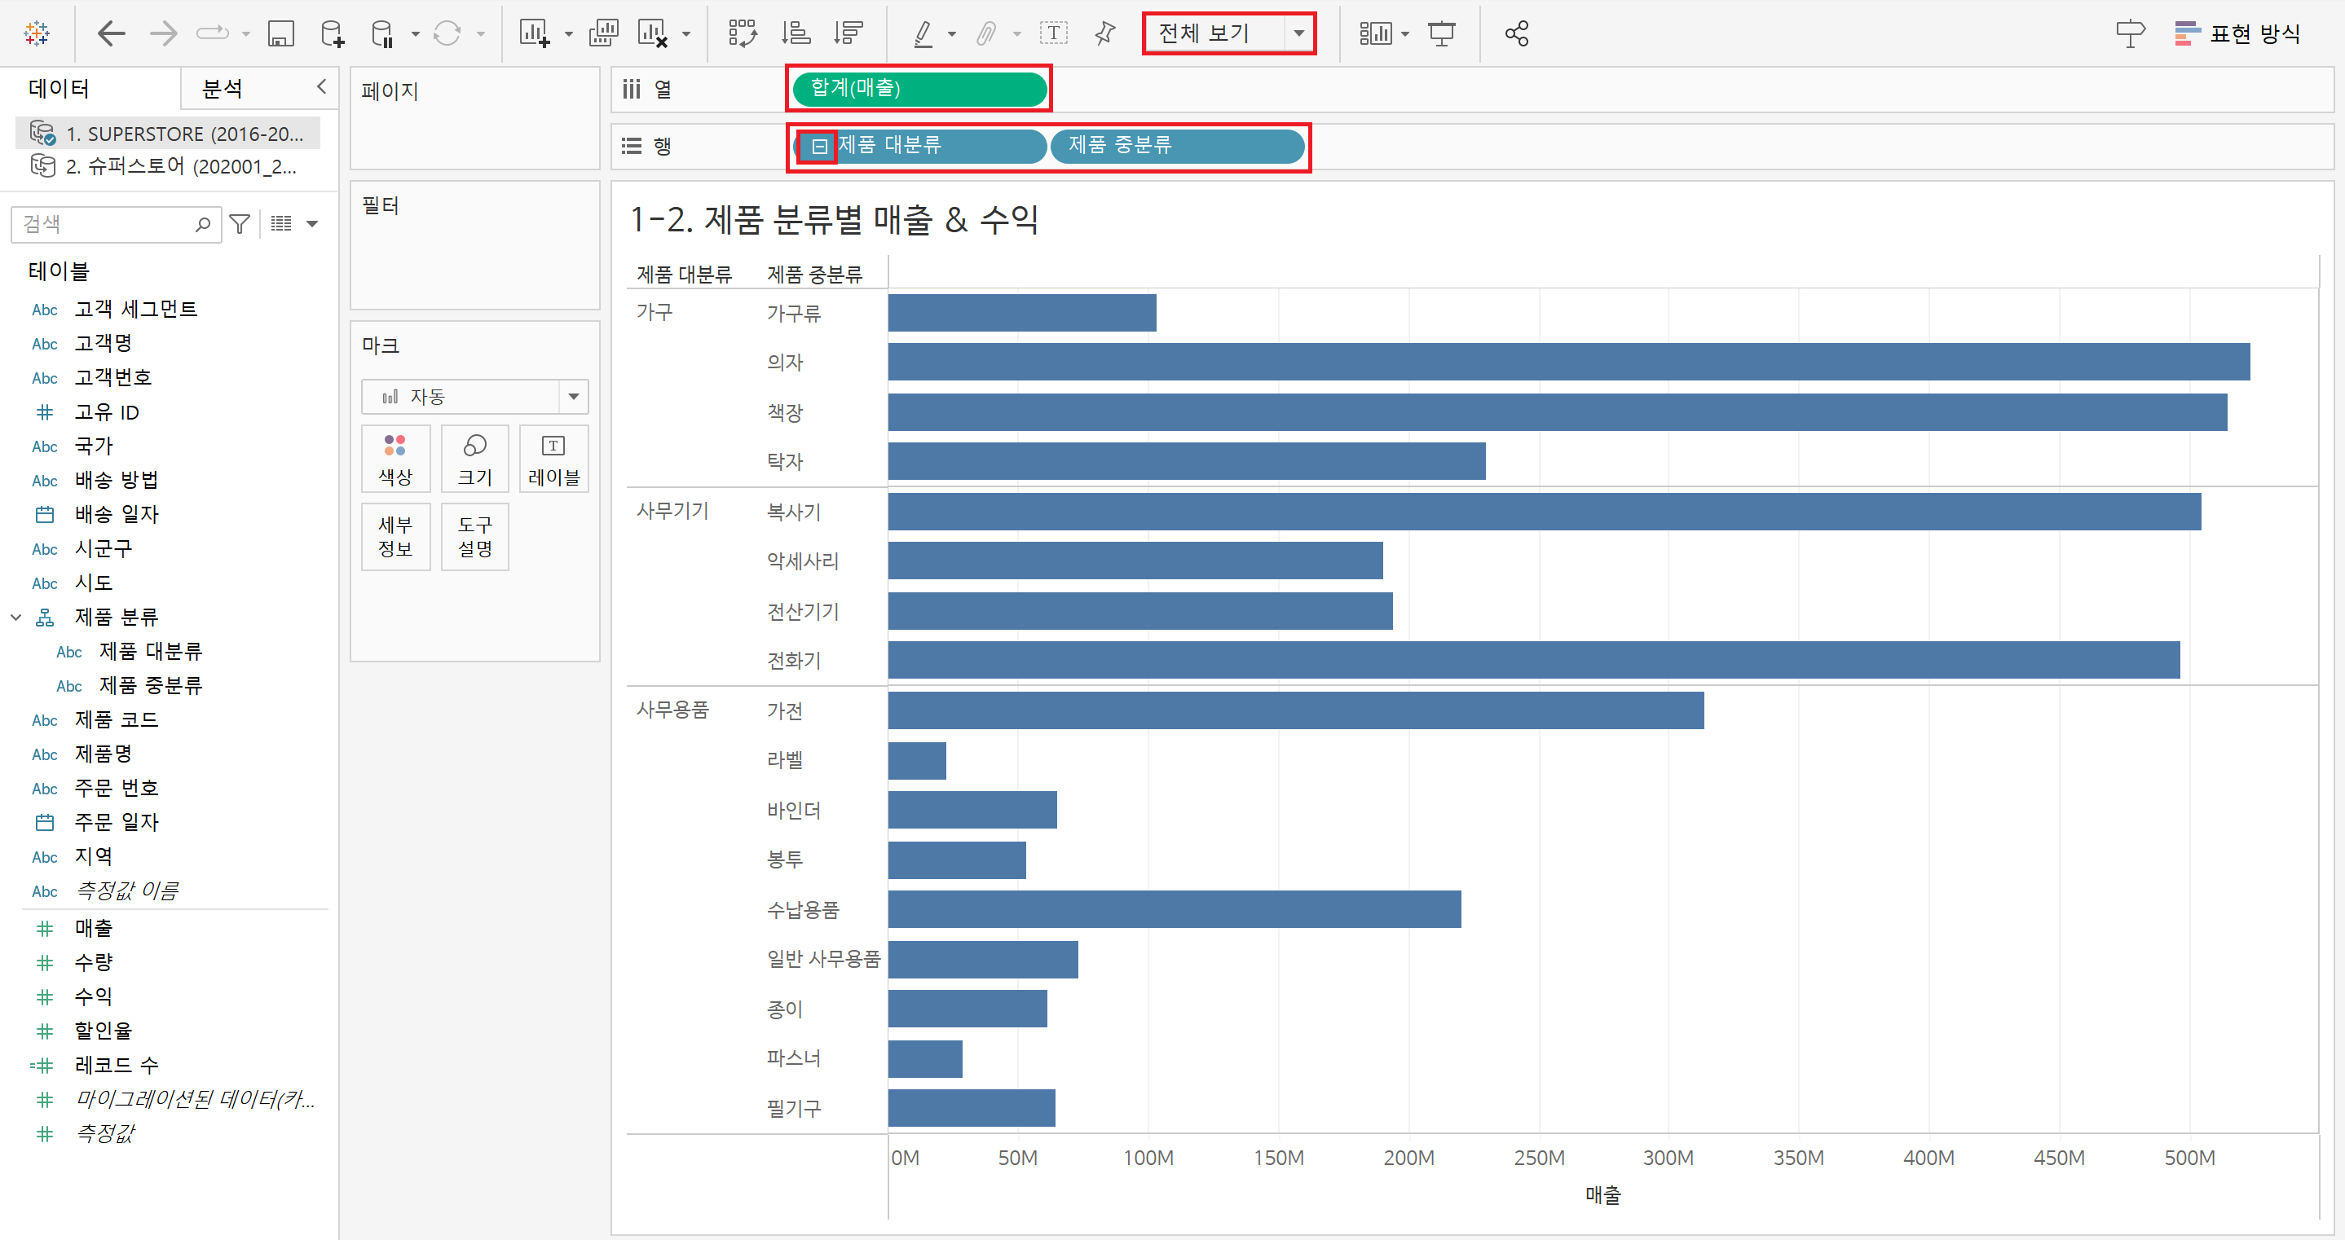Viewport: 2345px width, 1240px height.
Task: Open the 표현 방식 Show Me panel
Action: pyautogui.click(x=2237, y=33)
